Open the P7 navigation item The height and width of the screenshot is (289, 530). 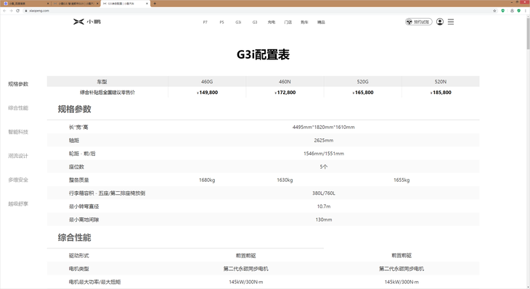click(x=205, y=22)
